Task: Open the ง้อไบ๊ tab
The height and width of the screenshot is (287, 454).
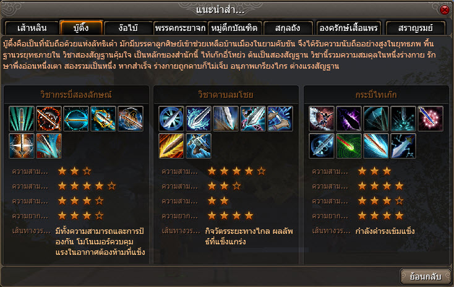Action: [x=128, y=28]
